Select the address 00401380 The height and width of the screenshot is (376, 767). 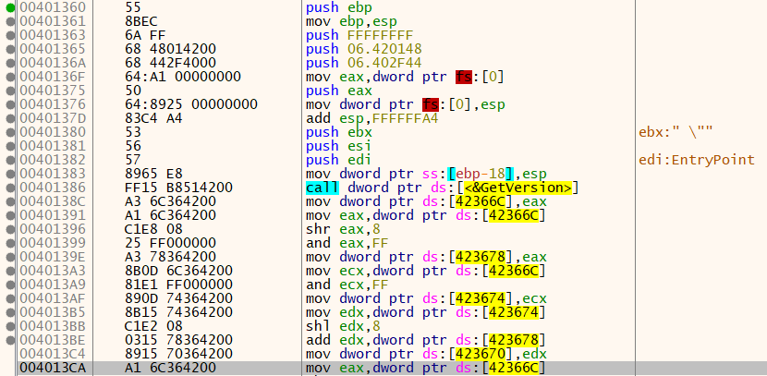53,132
